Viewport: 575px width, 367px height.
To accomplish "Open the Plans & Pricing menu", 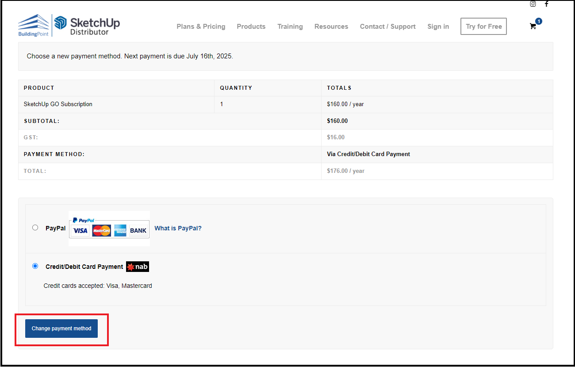I will point(201,27).
